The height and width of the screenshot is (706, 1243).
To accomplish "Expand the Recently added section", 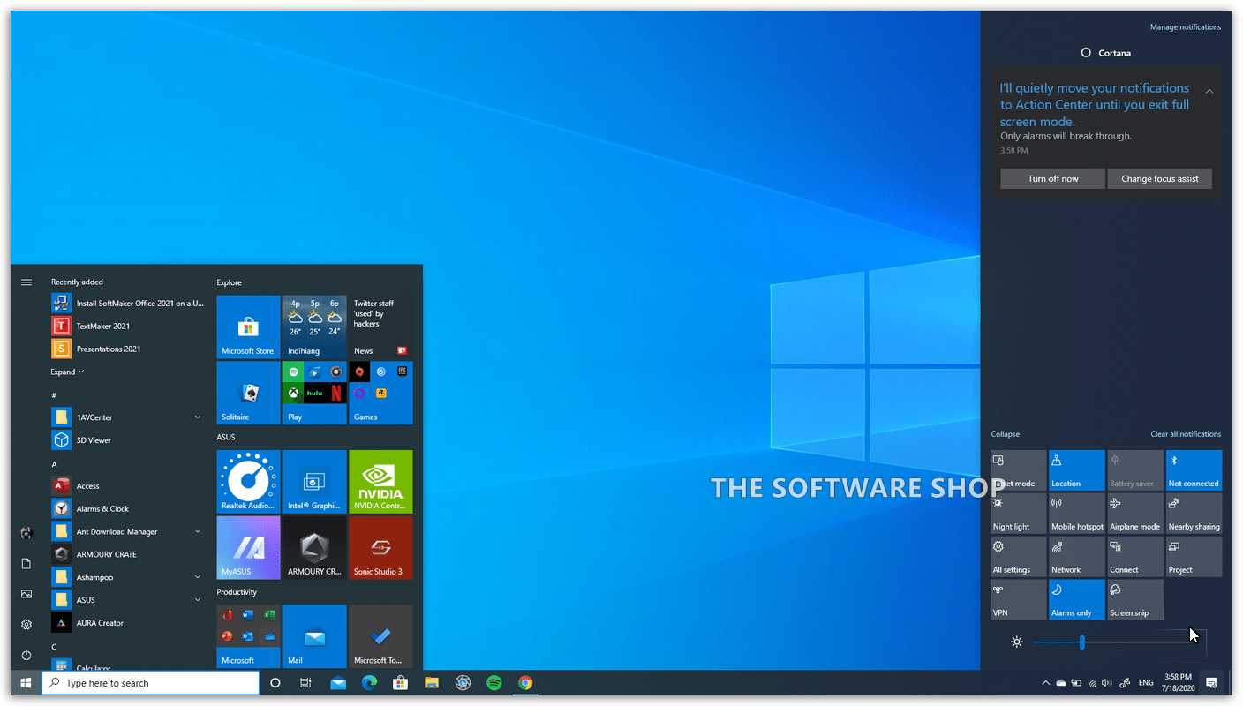I will pos(68,372).
